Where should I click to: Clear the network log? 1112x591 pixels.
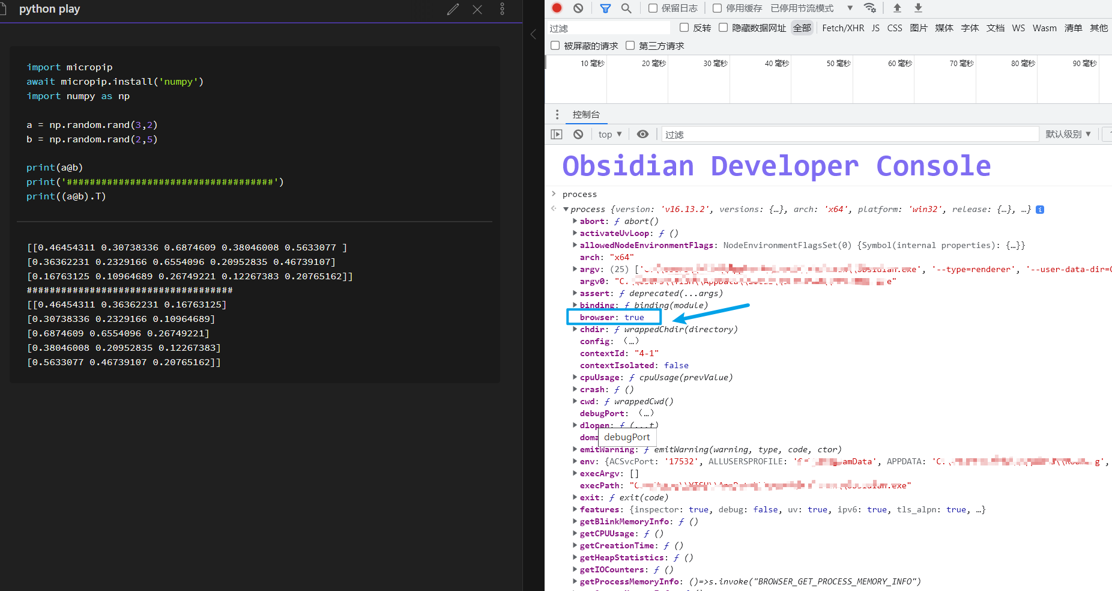pyautogui.click(x=578, y=8)
